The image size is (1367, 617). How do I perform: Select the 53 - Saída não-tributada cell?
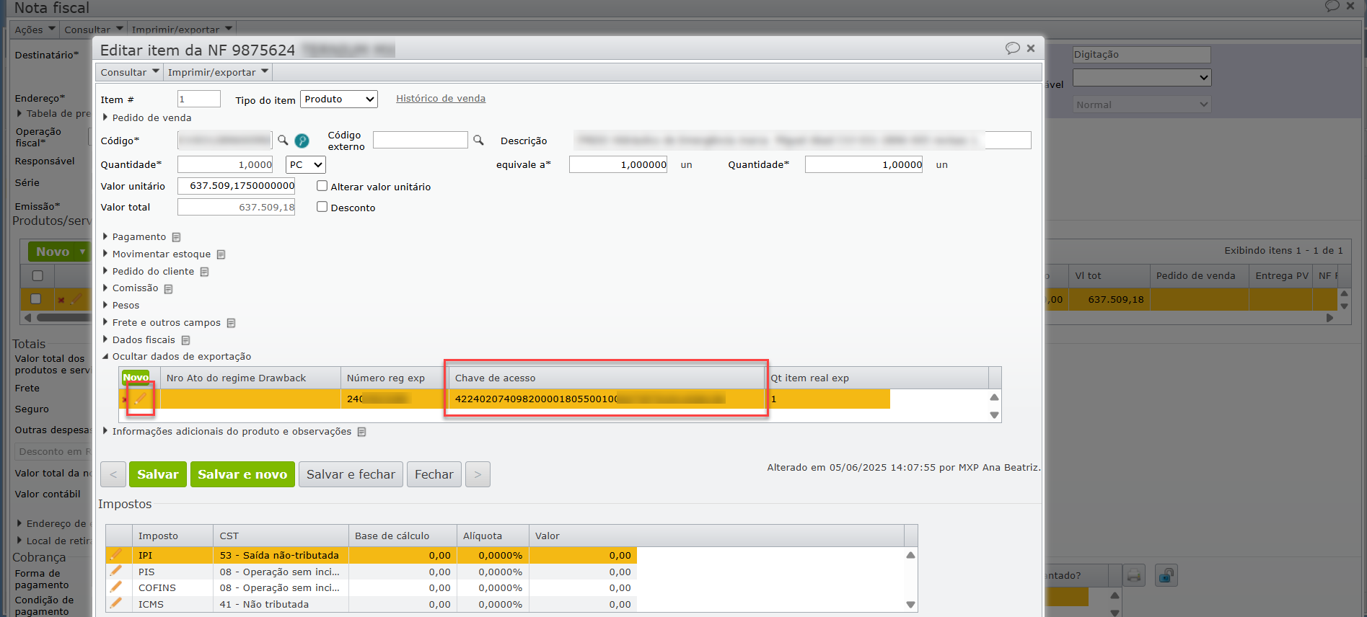[281, 555]
